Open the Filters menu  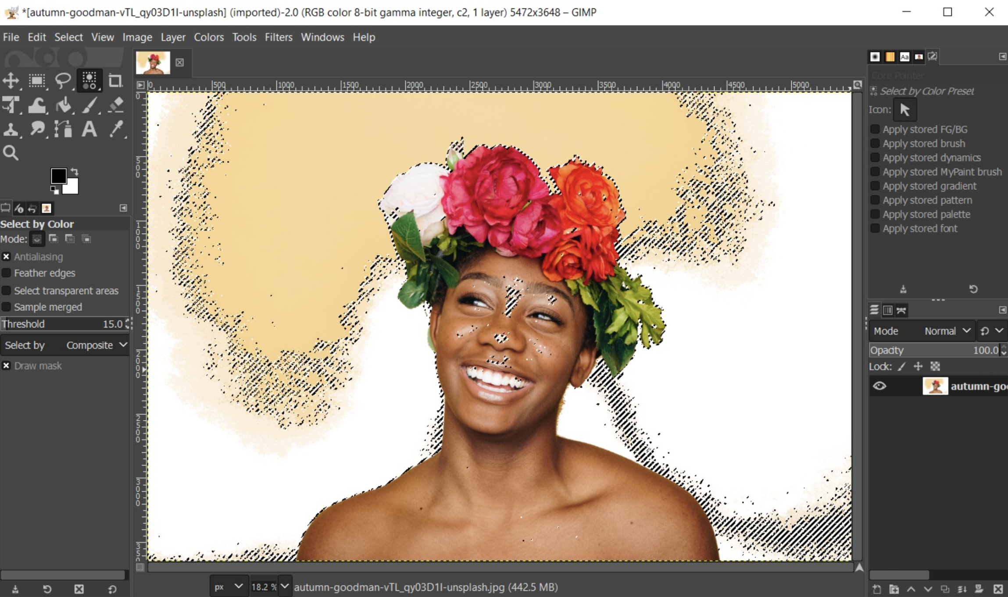277,37
